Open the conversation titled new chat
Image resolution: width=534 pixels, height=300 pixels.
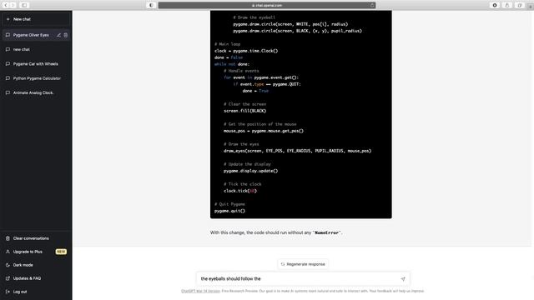(x=36, y=49)
